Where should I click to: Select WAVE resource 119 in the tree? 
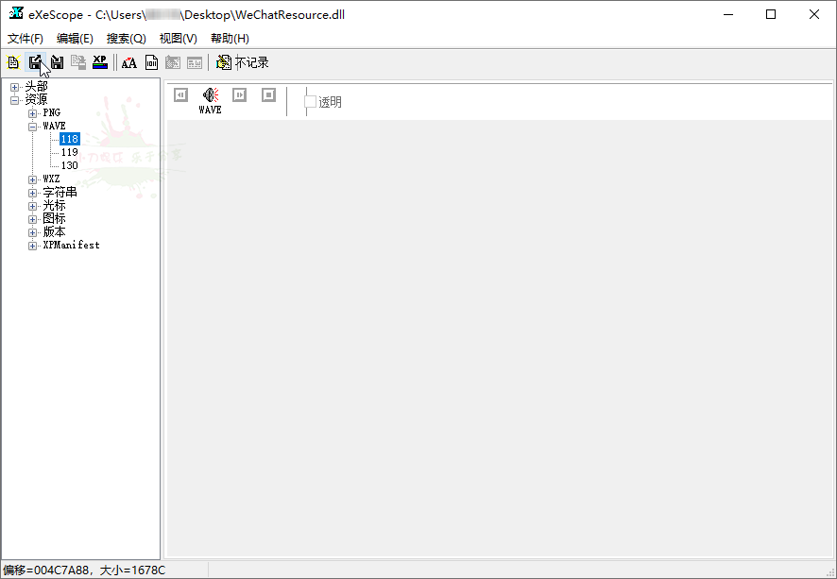pos(69,151)
